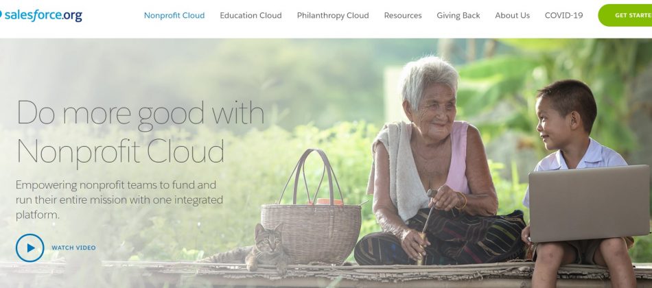Open the Education Cloud menu item

(x=251, y=15)
